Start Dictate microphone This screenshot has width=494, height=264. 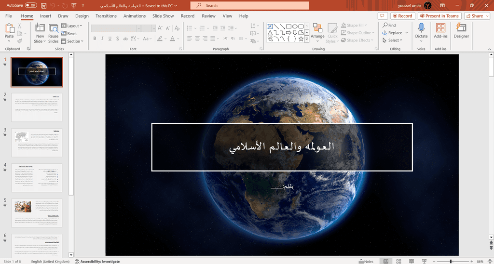pyautogui.click(x=421, y=27)
